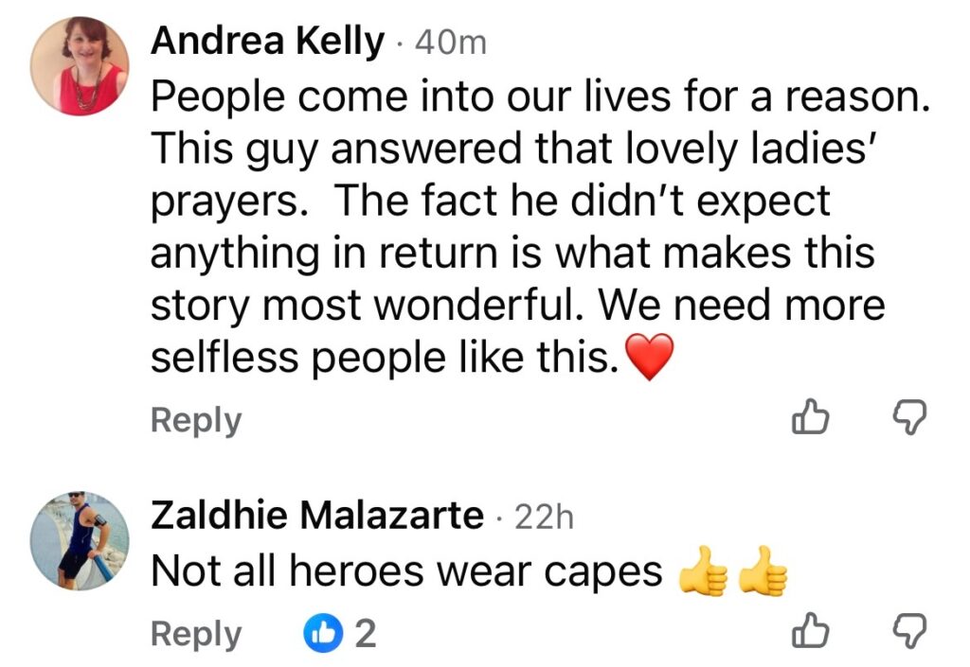Click the "People come into our lives" text
Screen dimensions: 970x667
[535, 96]
